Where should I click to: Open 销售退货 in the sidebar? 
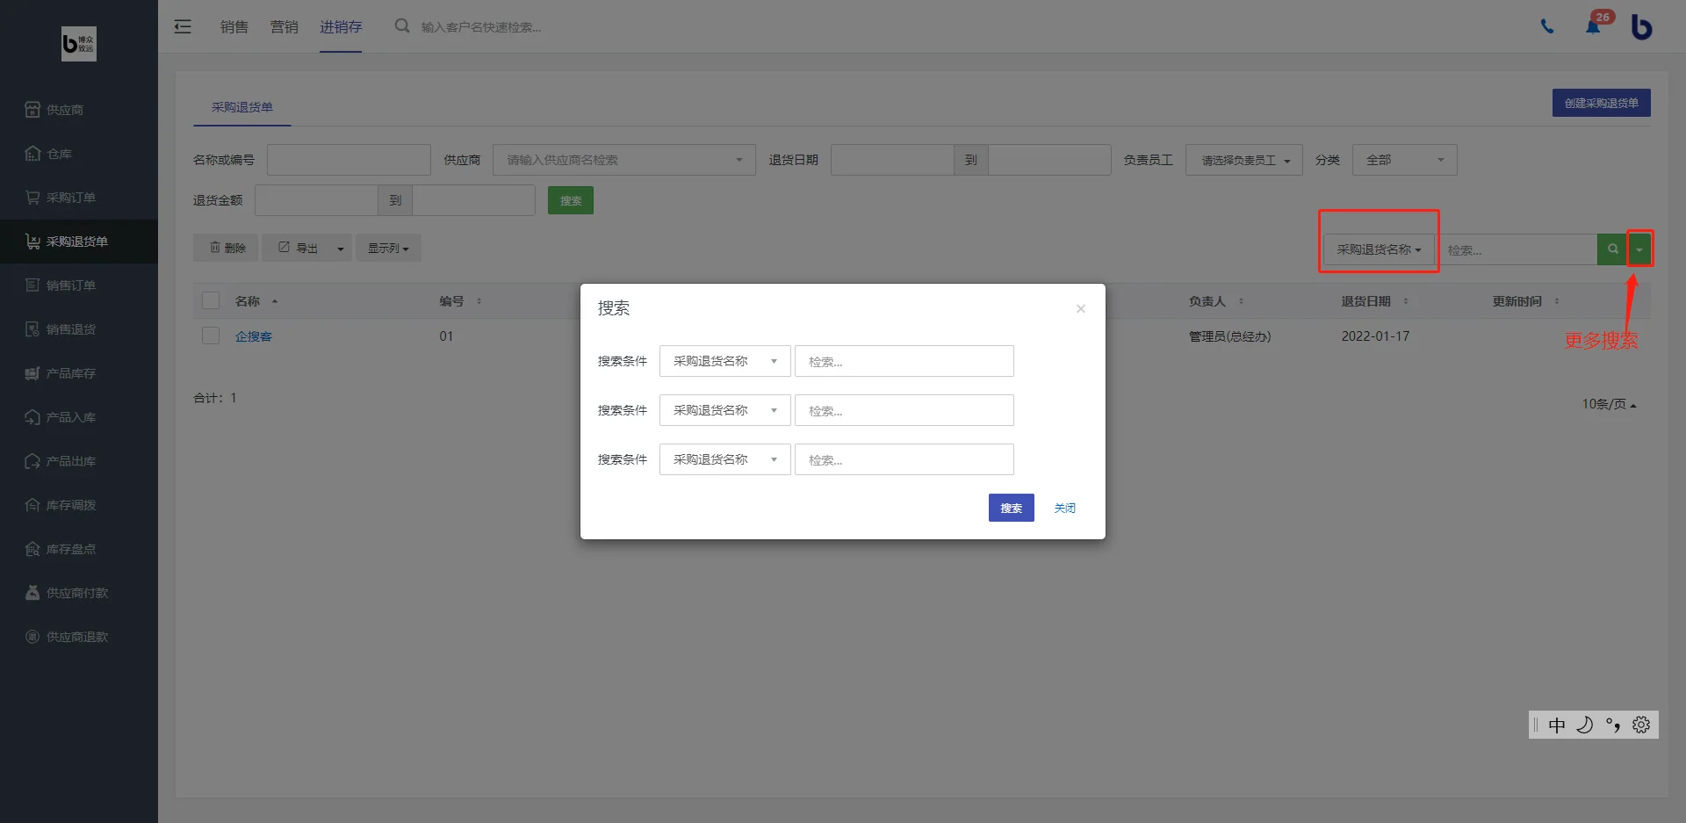click(79, 329)
